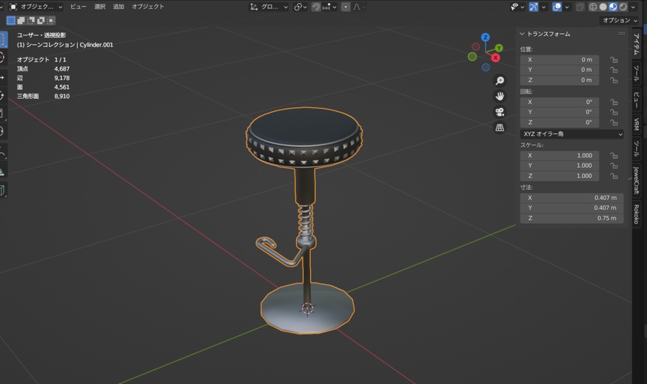Image resolution: width=647 pixels, height=384 pixels.
Task: Toggle snapping with the magnet icon
Action: coord(315,6)
